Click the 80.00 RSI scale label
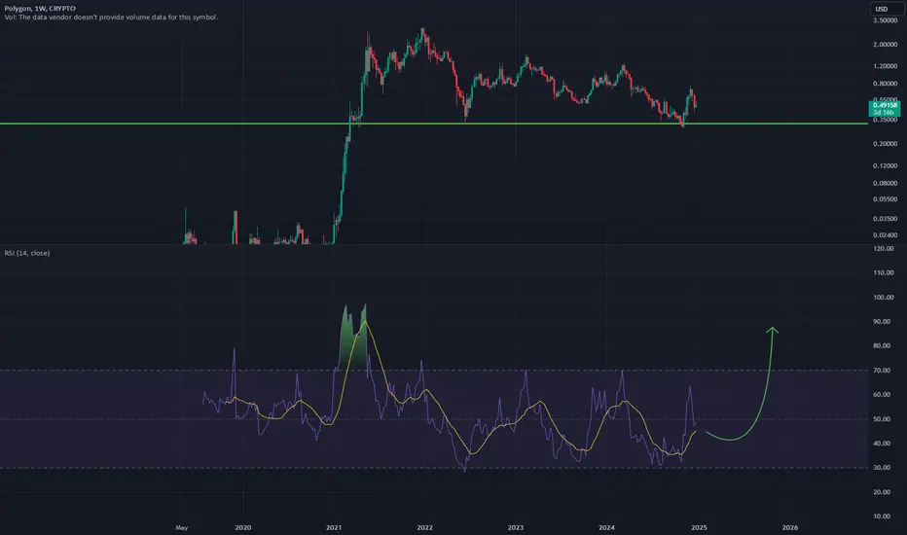This screenshot has height=535, width=907. (882, 346)
